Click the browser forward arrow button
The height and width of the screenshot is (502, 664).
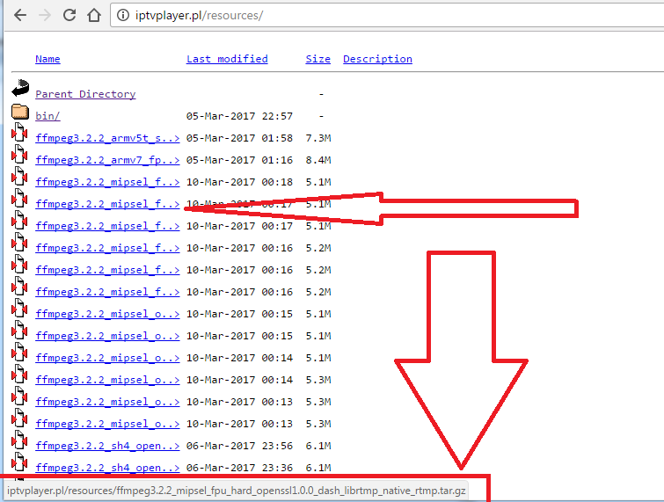pyautogui.click(x=43, y=16)
